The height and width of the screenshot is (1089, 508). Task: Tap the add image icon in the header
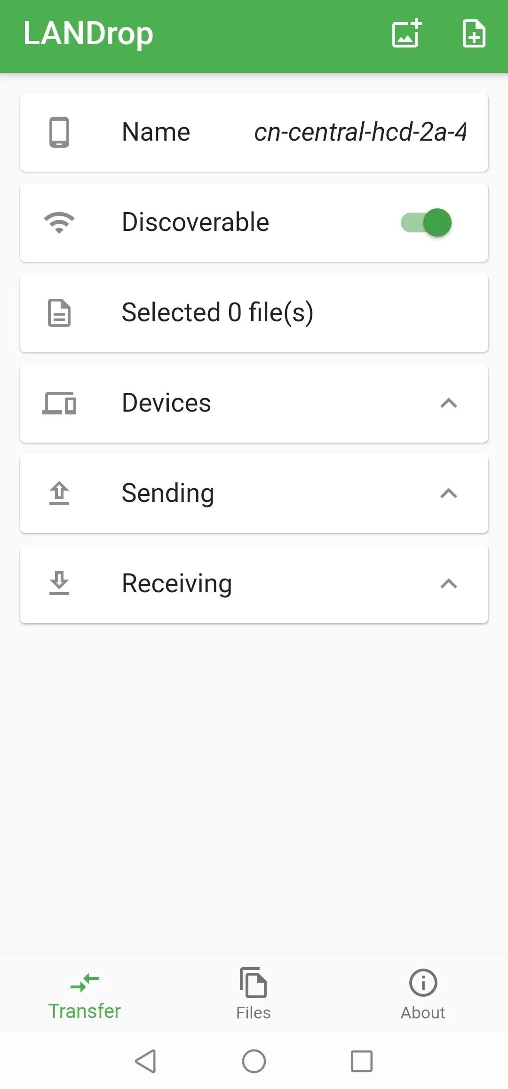(x=407, y=33)
